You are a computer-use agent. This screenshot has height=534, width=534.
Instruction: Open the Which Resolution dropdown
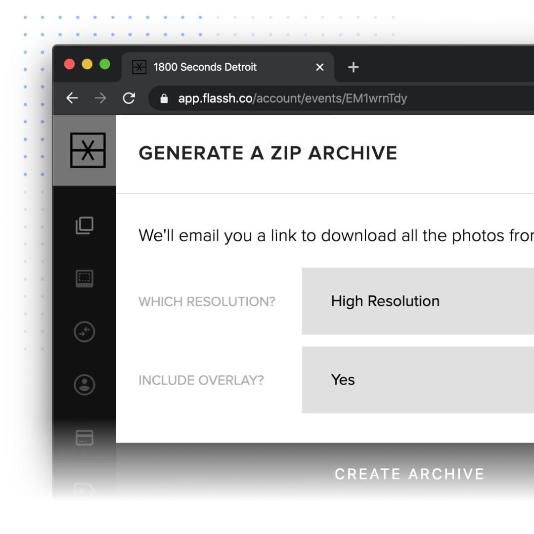tap(418, 301)
